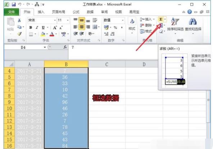The height and width of the screenshot is (149, 213).
Task: Select row 9 header
Action: [9, 102]
